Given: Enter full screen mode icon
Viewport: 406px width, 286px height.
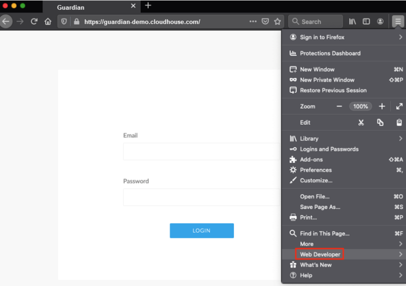Looking at the screenshot, I should click(399, 106).
